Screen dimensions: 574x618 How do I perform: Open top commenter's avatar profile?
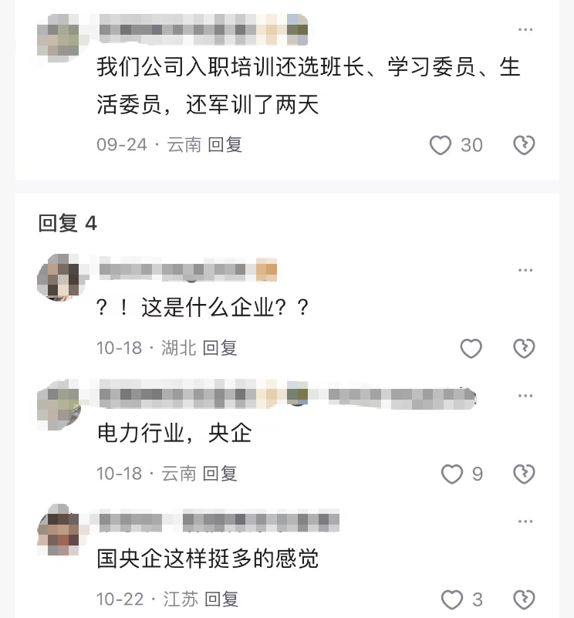point(59,39)
